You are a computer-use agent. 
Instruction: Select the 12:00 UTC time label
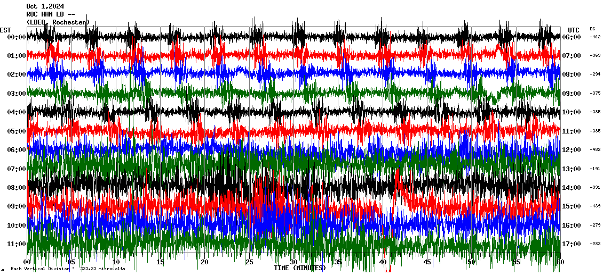point(574,150)
